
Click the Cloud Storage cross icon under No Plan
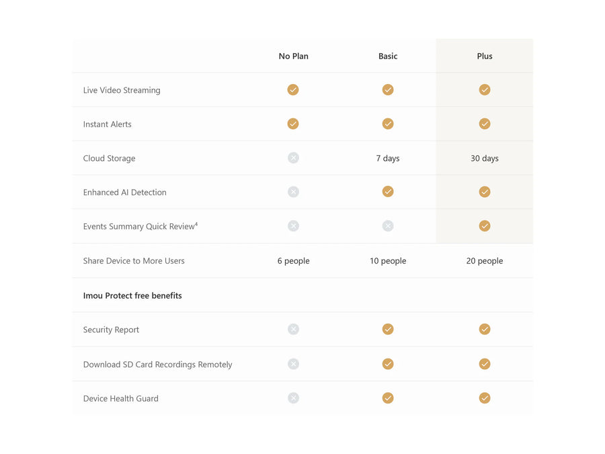[293, 158]
